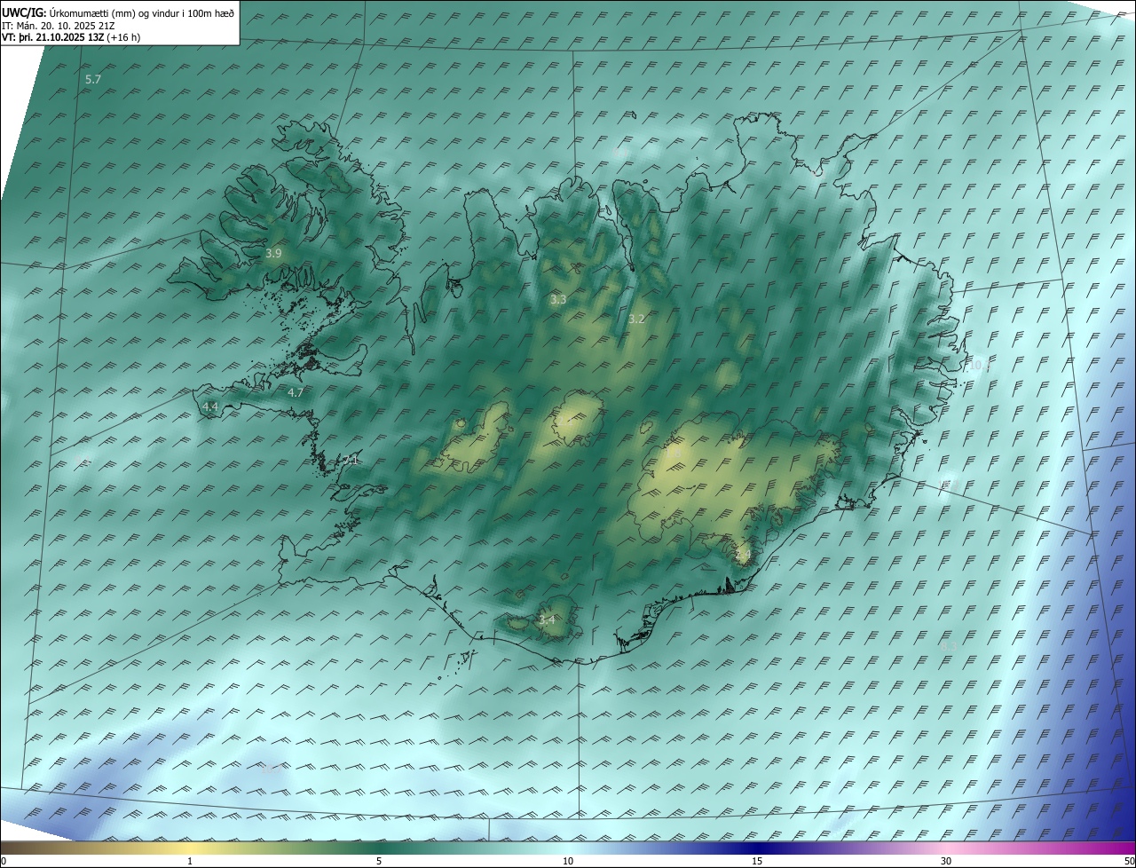Click the '30' tick label on colour scale

pos(946,861)
